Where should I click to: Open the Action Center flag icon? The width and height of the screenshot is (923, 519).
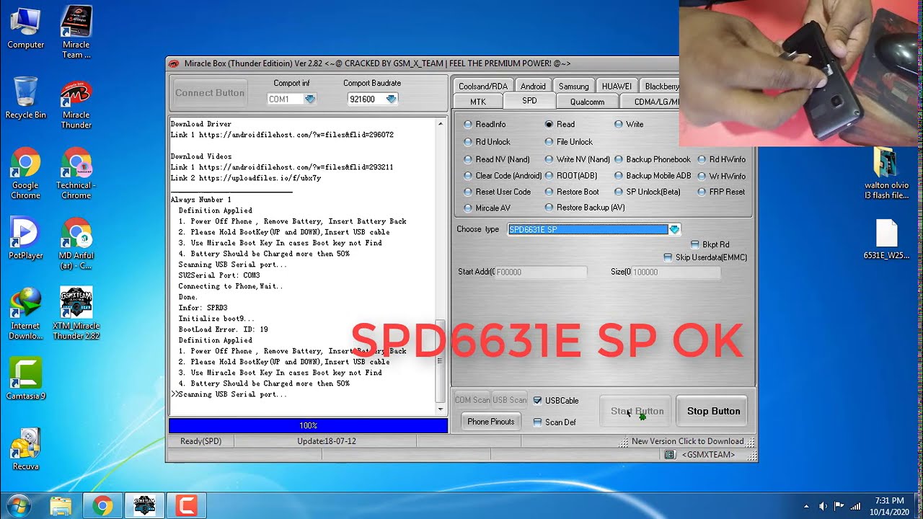tap(839, 506)
